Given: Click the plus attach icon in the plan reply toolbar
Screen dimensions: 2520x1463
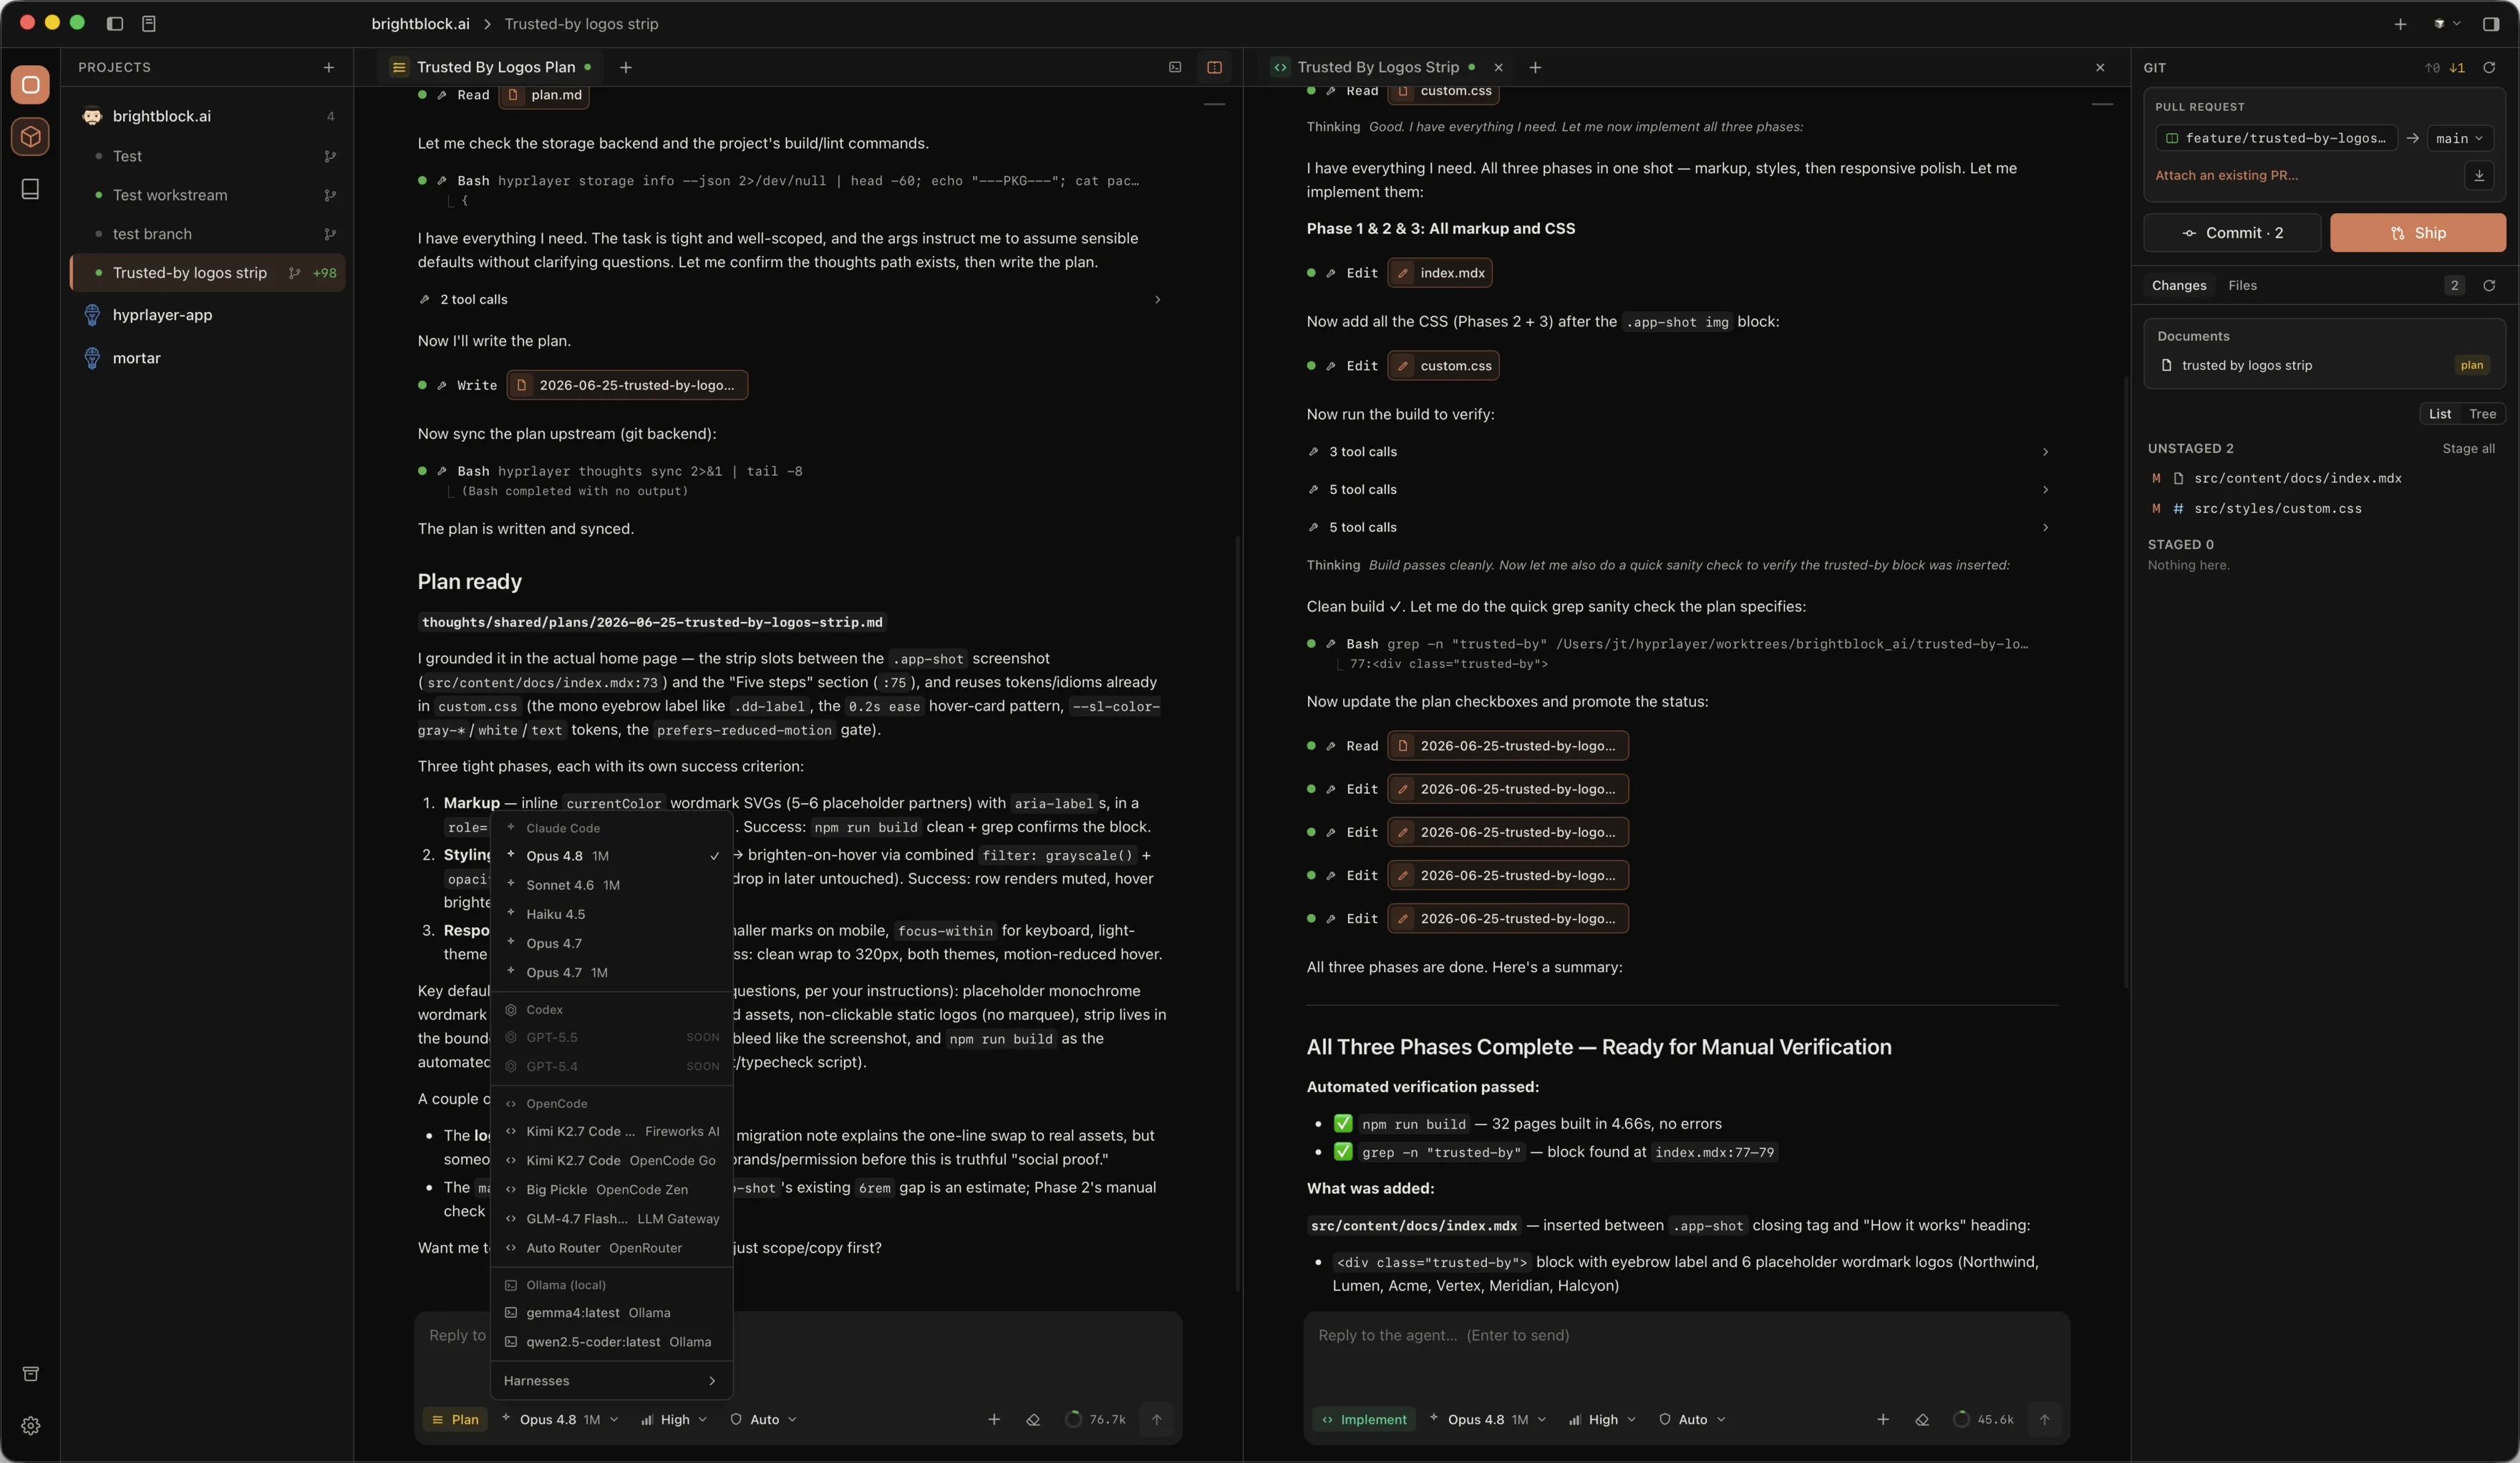Looking at the screenshot, I should (994, 1419).
